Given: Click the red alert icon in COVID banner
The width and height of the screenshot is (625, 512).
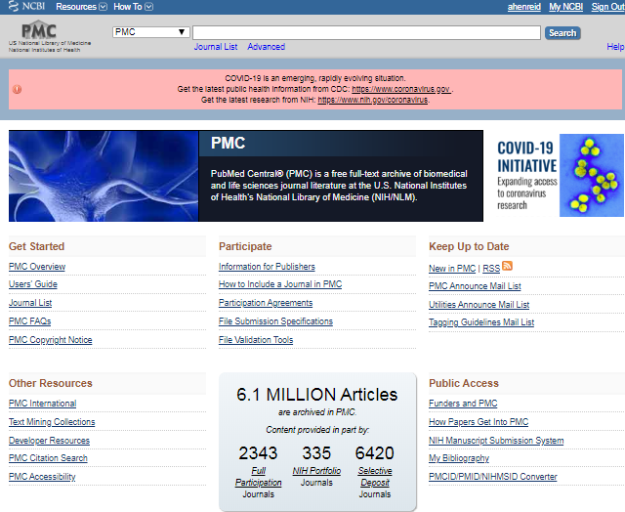Looking at the screenshot, I should [17, 89].
